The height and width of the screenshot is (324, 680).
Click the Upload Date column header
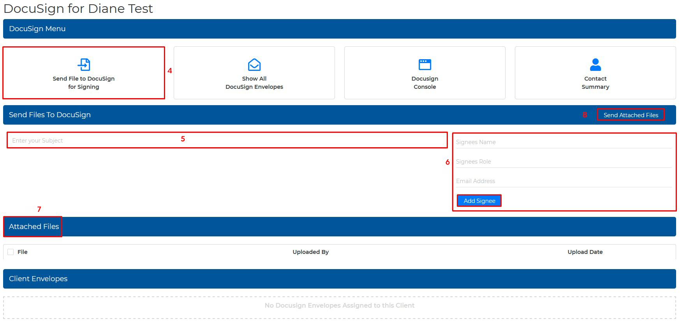click(x=585, y=252)
